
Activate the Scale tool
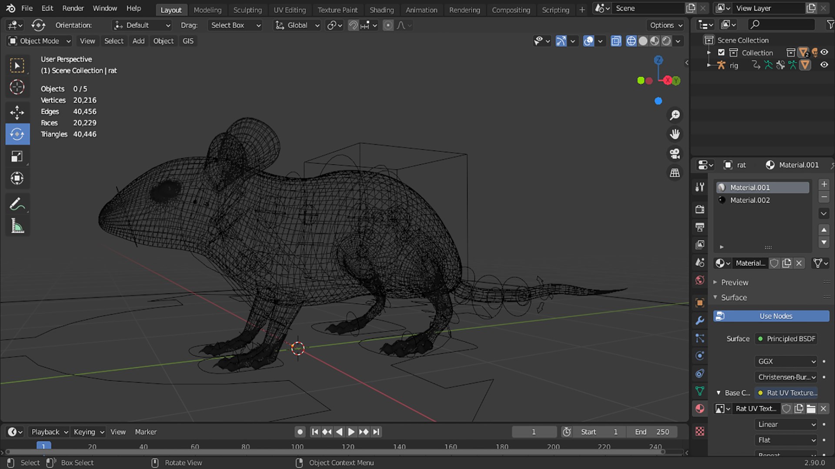coord(17,156)
